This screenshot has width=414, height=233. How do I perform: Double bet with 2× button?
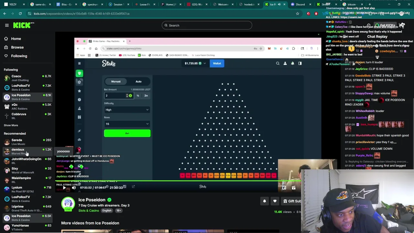(146, 95)
